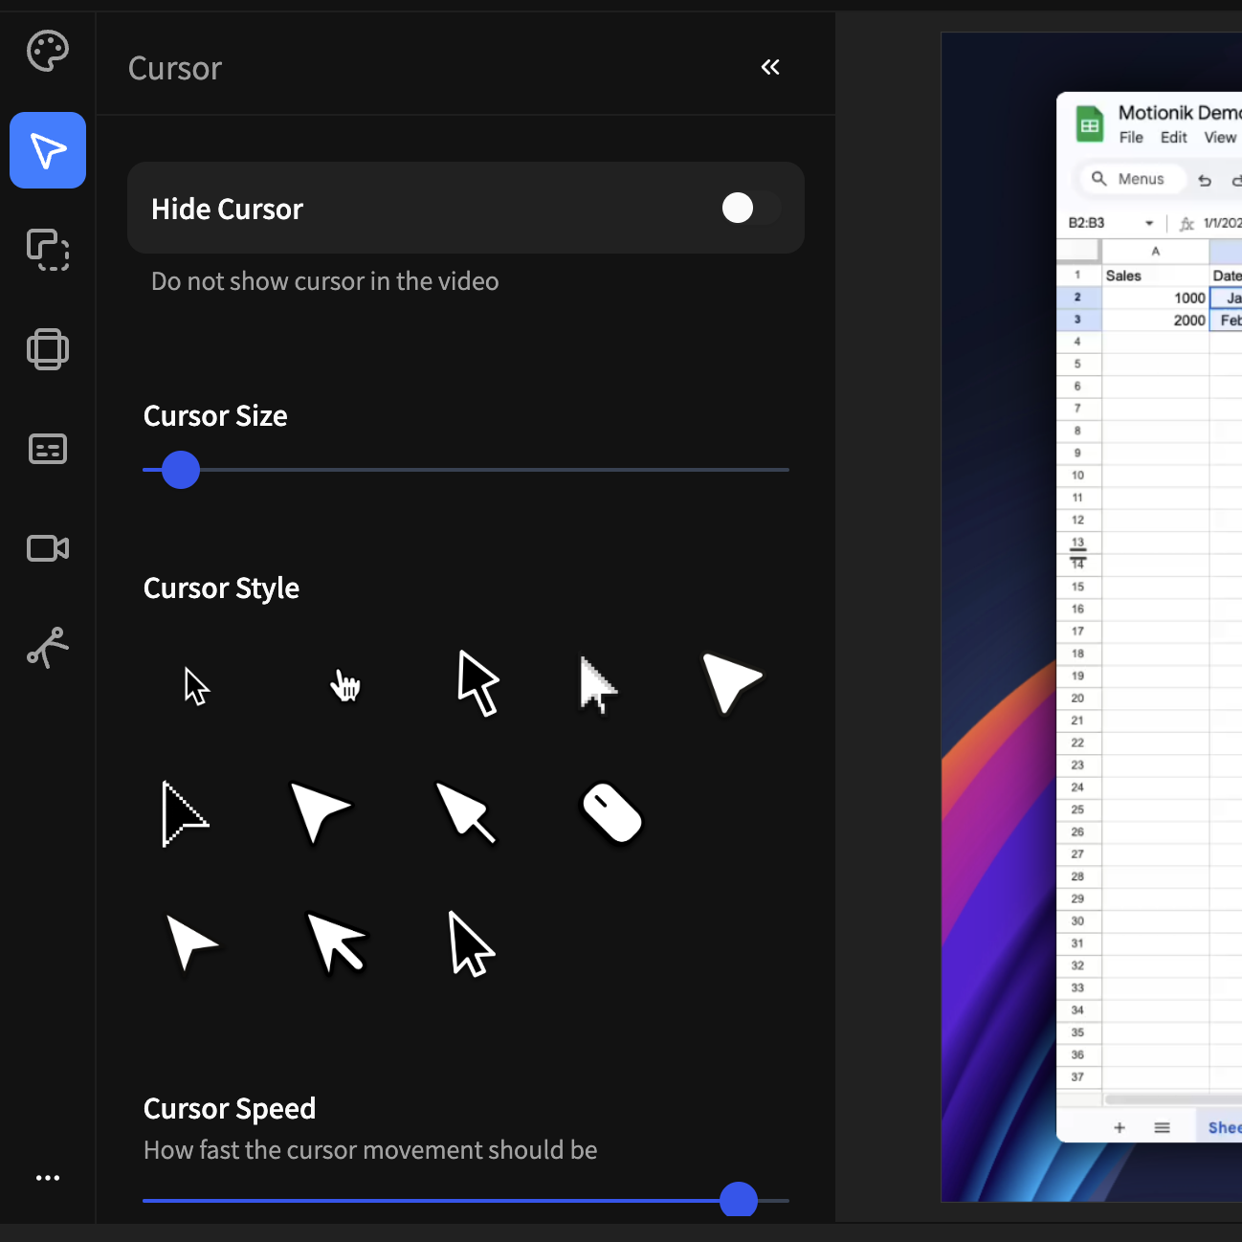Adjust the Cursor Speed slider handle

point(738,1200)
